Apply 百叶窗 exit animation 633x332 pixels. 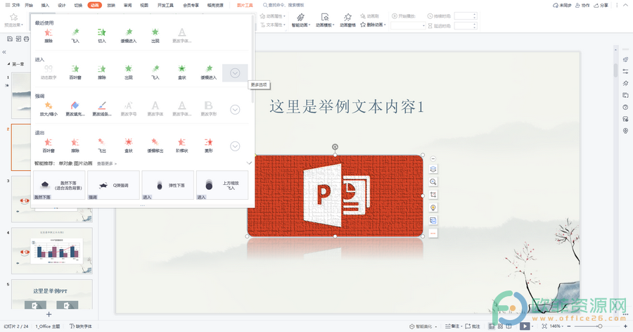pyautogui.click(x=49, y=146)
